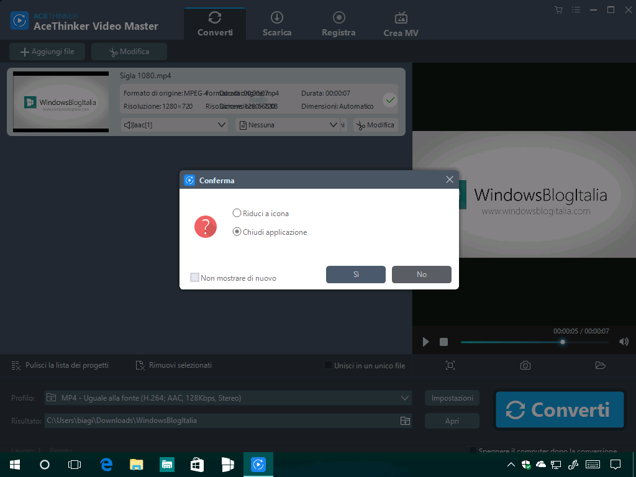Play the video preview
Viewport: 636px width, 477px height.
[x=425, y=342]
